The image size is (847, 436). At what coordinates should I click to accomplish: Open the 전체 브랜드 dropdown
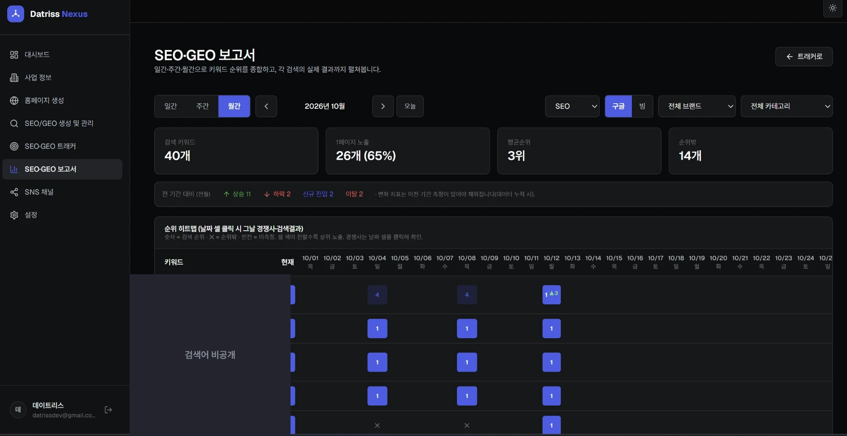click(x=697, y=106)
